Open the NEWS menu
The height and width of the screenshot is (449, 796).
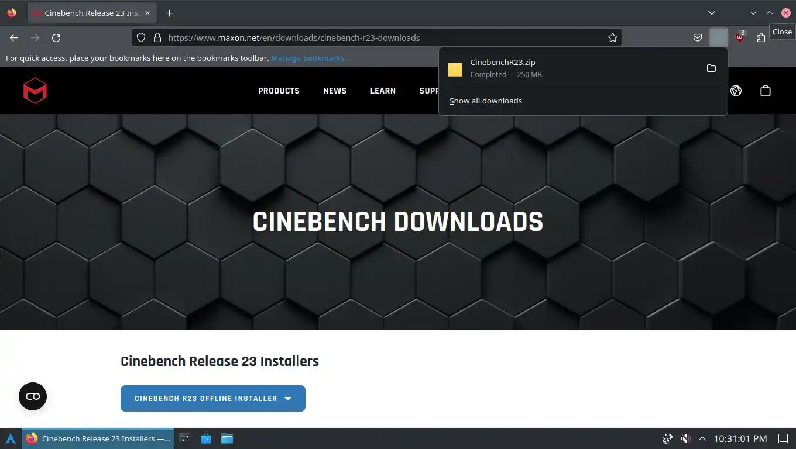[335, 91]
